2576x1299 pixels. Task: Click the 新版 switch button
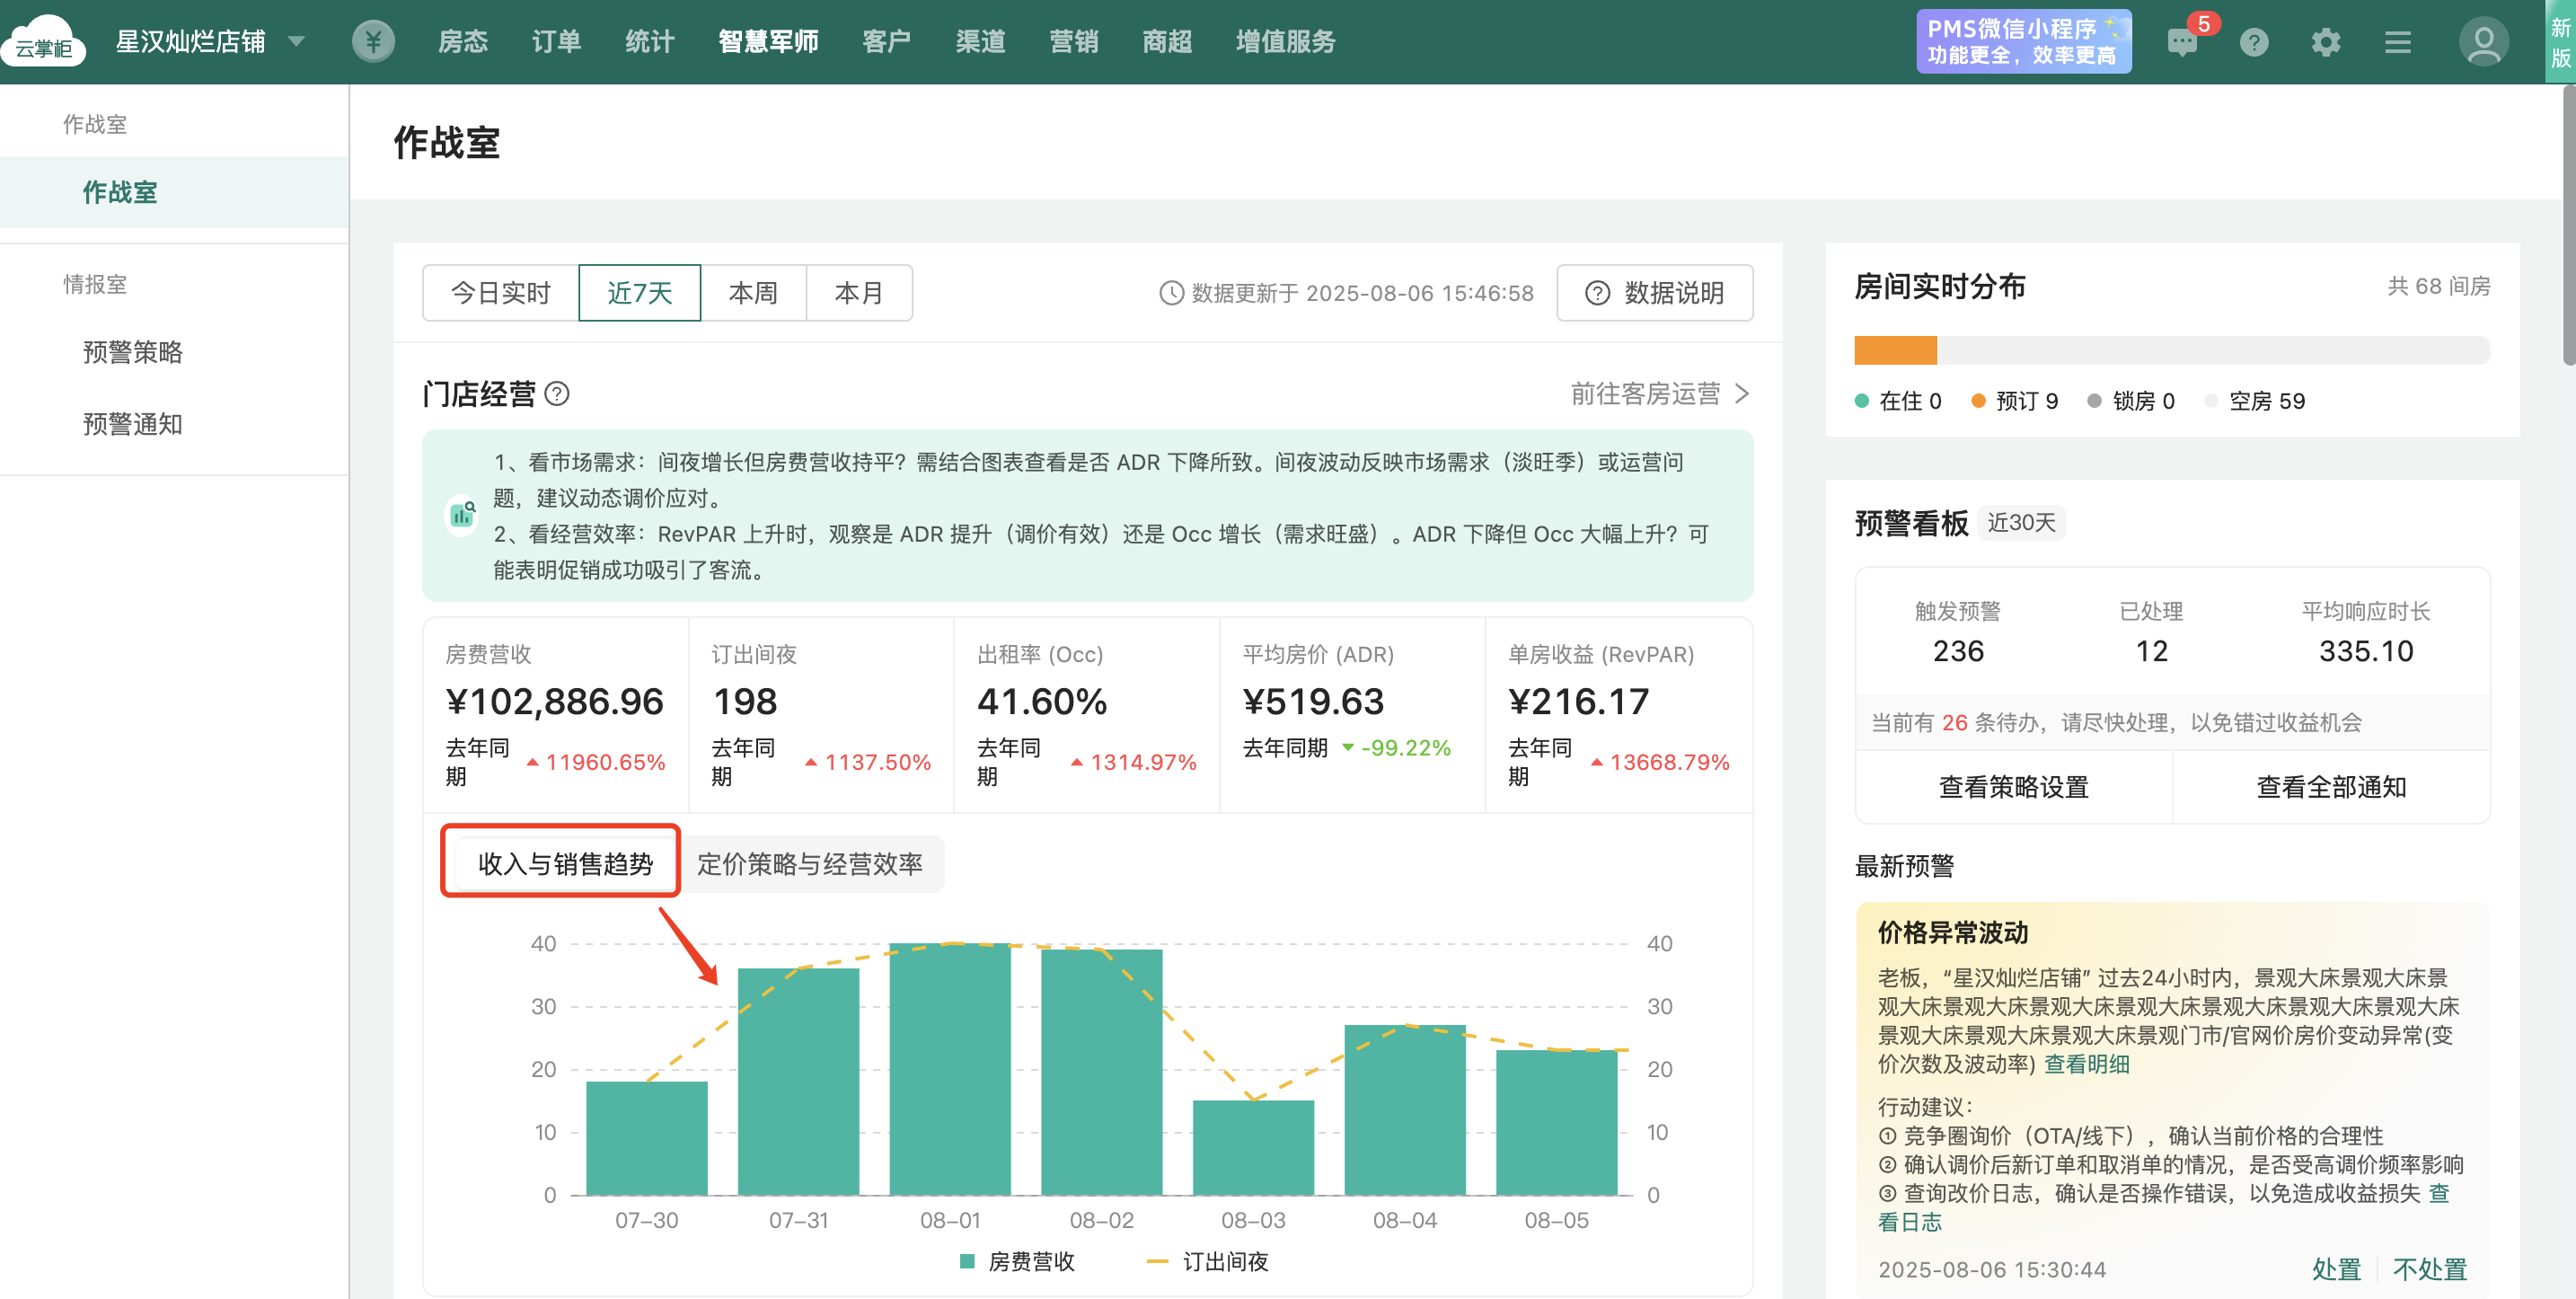pyautogui.click(x=2560, y=42)
